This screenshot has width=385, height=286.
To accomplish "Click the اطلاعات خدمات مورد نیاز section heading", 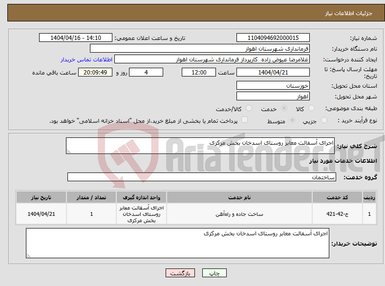I will (x=343, y=161).
